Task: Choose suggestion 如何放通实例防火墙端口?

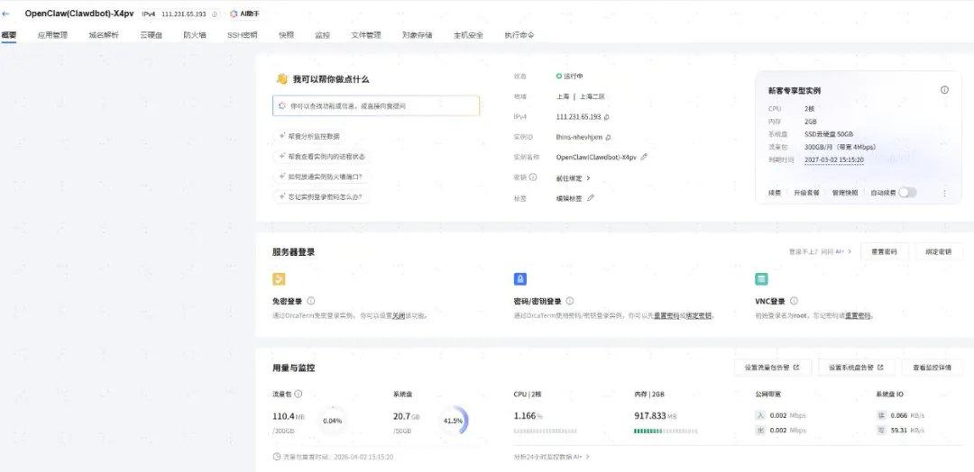Action: click(x=321, y=177)
